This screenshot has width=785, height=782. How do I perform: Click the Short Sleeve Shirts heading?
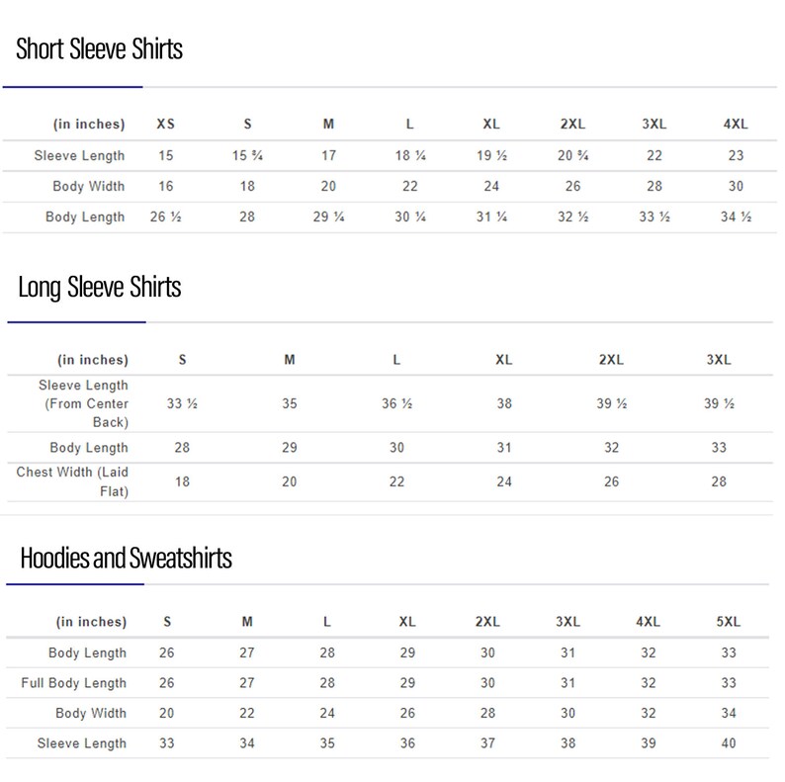point(99,49)
